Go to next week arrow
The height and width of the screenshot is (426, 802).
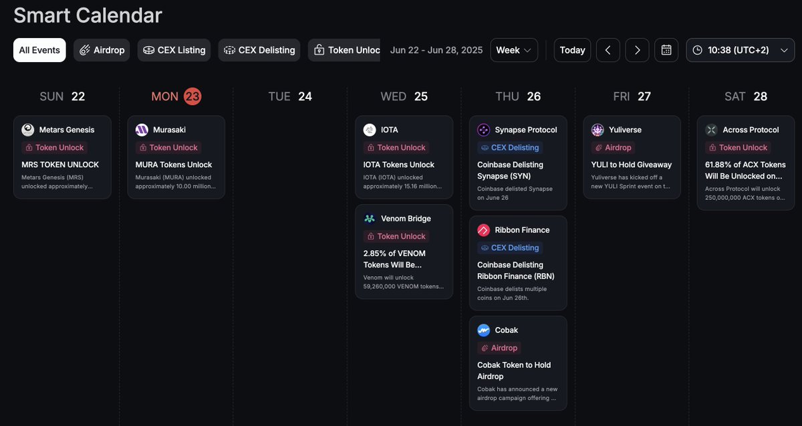[x=637, y=50]
